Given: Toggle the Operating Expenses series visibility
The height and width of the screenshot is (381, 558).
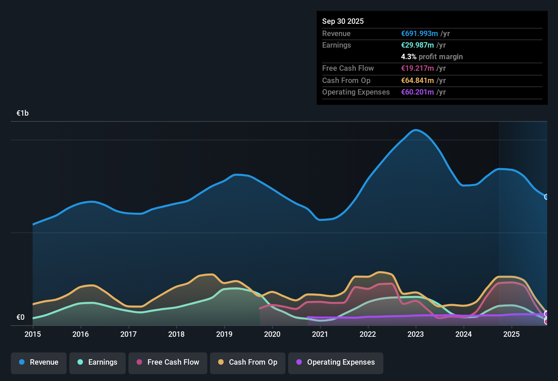Looking at the screenshot, I should click(335, 362).
